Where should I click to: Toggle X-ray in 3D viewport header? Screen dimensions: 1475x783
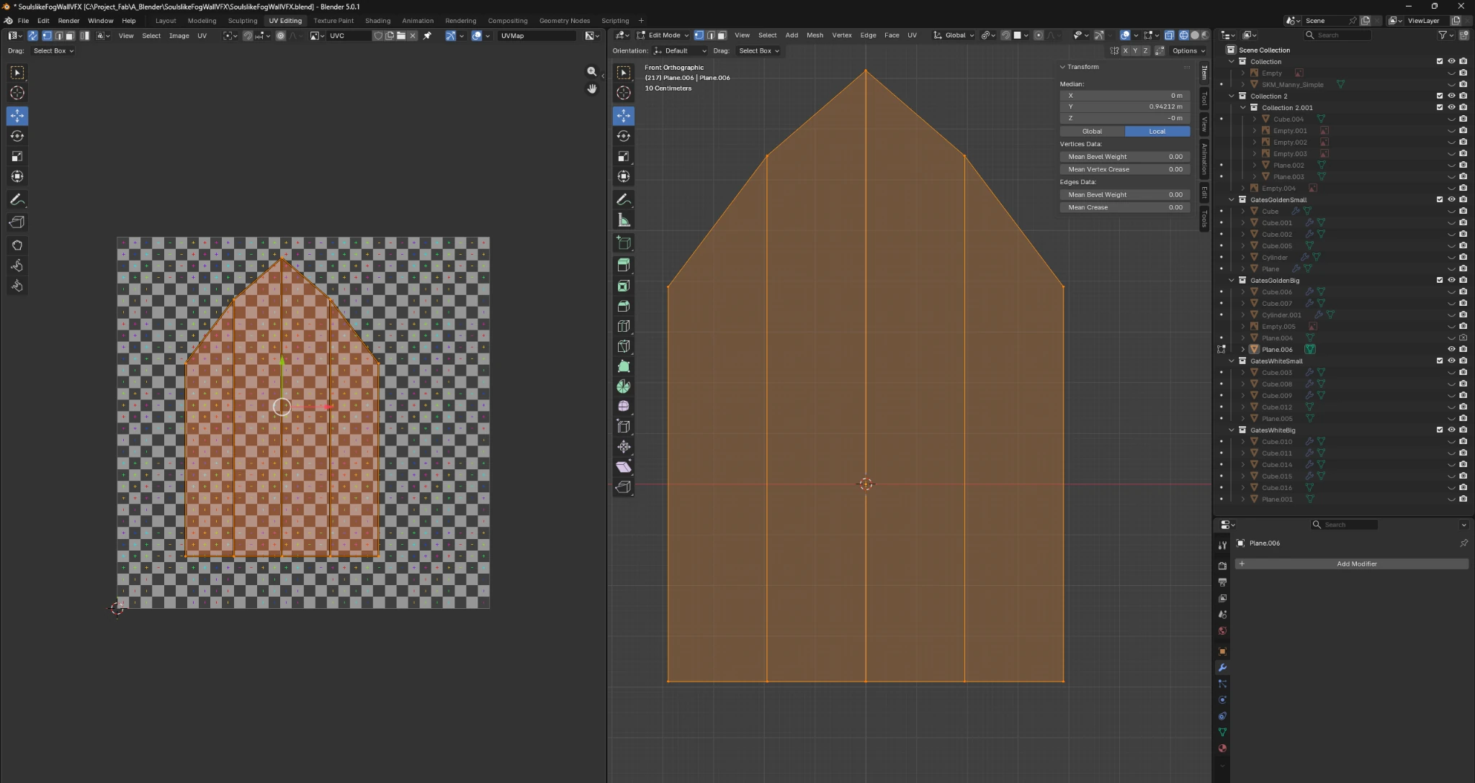tap(1169, 35)
